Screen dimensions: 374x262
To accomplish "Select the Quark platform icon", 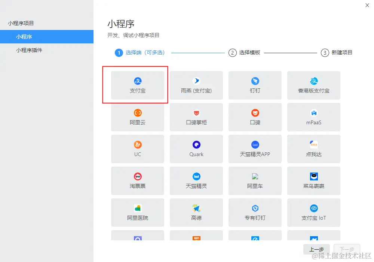I will 196,144.
